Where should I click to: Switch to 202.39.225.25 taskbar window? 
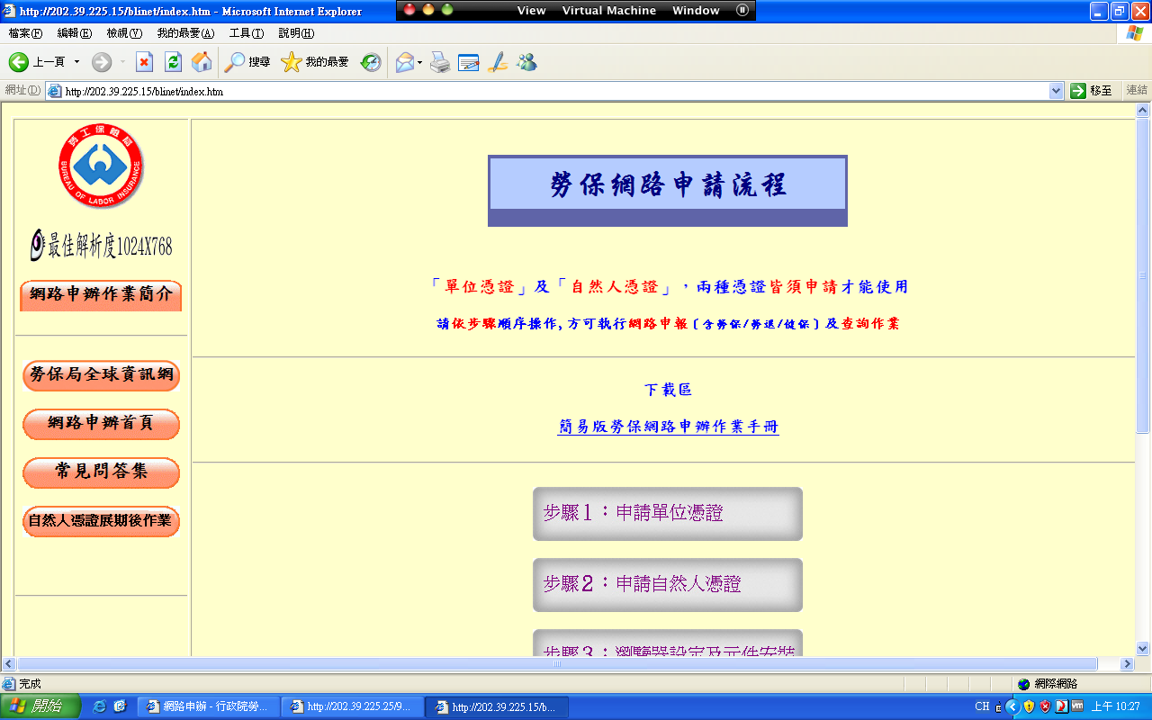pos(352,706)
